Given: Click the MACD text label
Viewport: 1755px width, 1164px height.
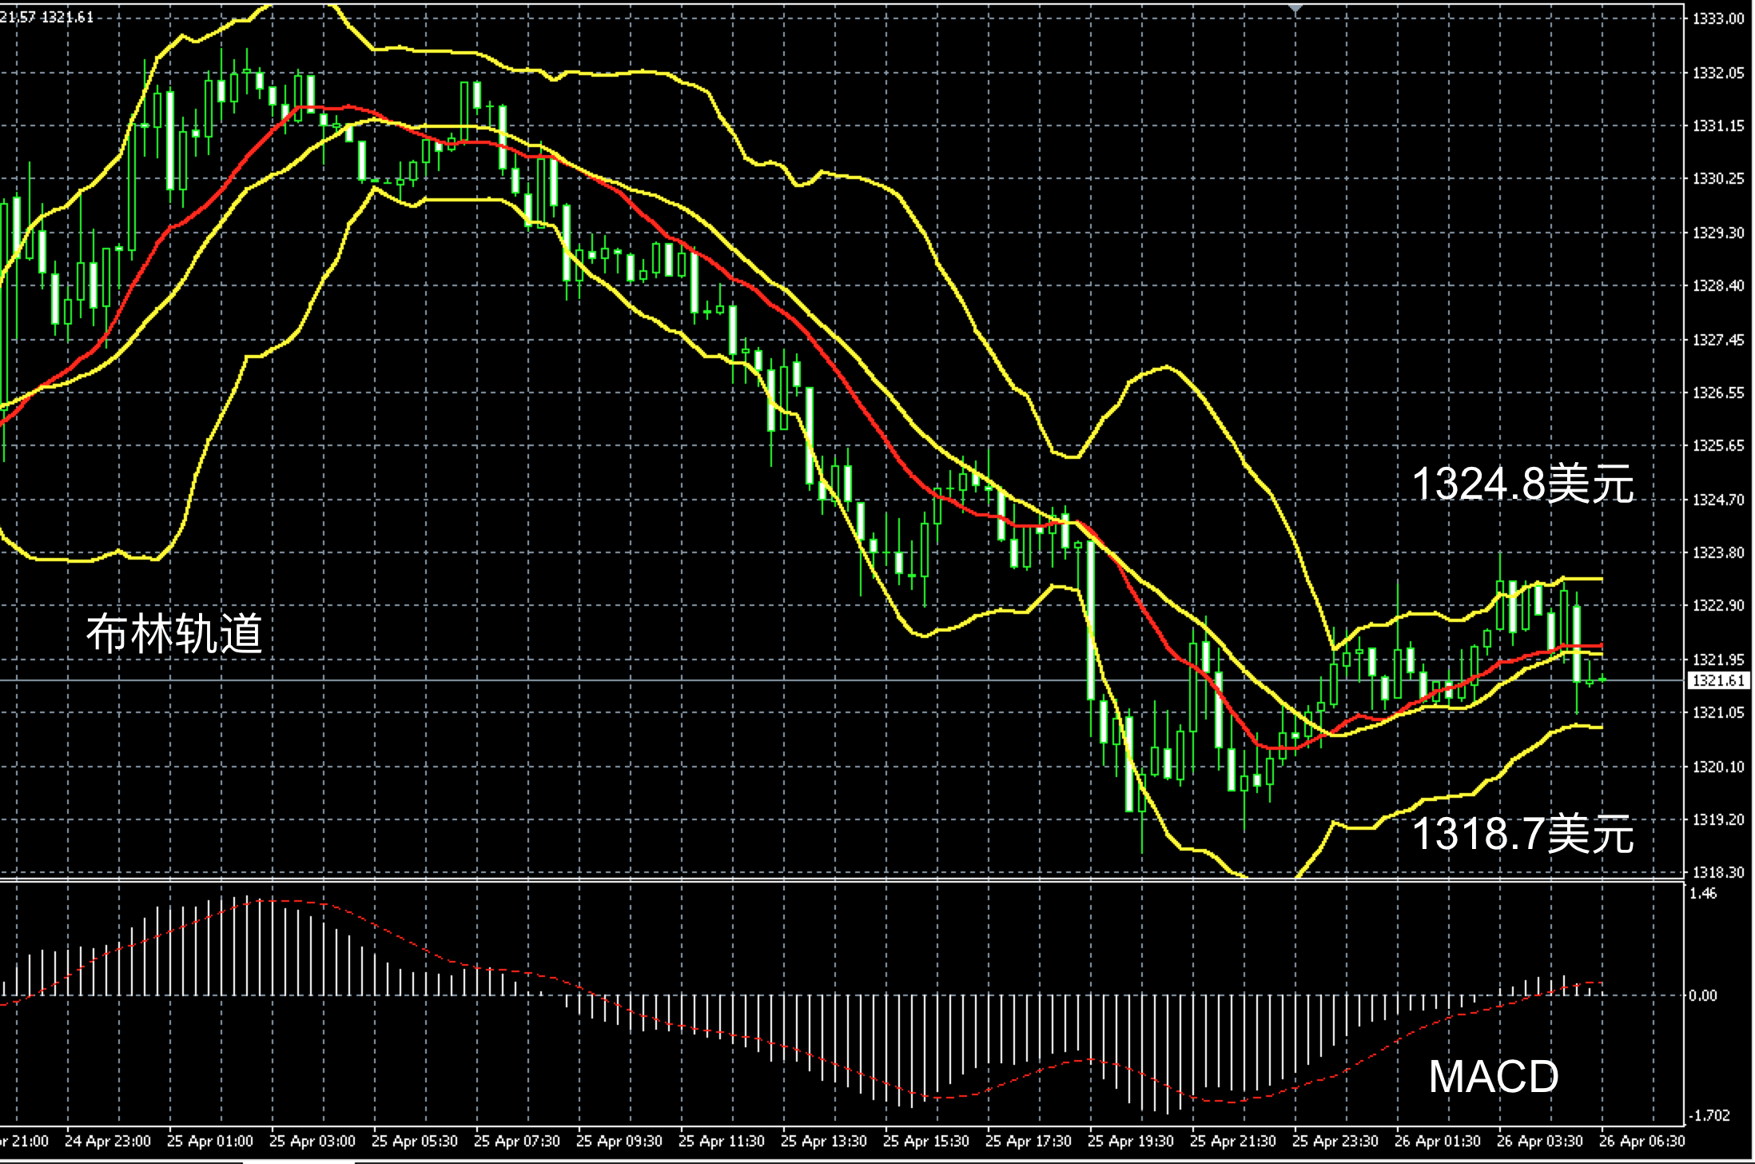Looking at the screenshot, I should 1493,1076.
